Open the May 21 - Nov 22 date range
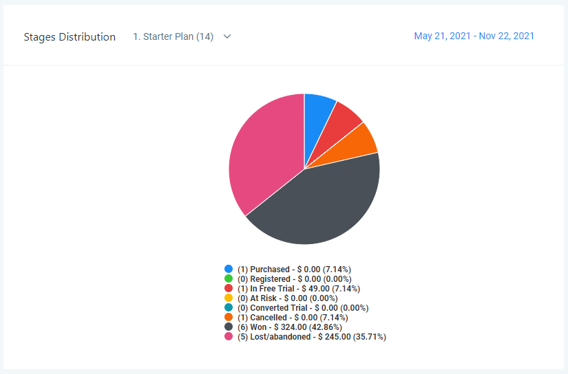Screen dimensions: 568x374 pyautogui.click(x=474, y=36)
